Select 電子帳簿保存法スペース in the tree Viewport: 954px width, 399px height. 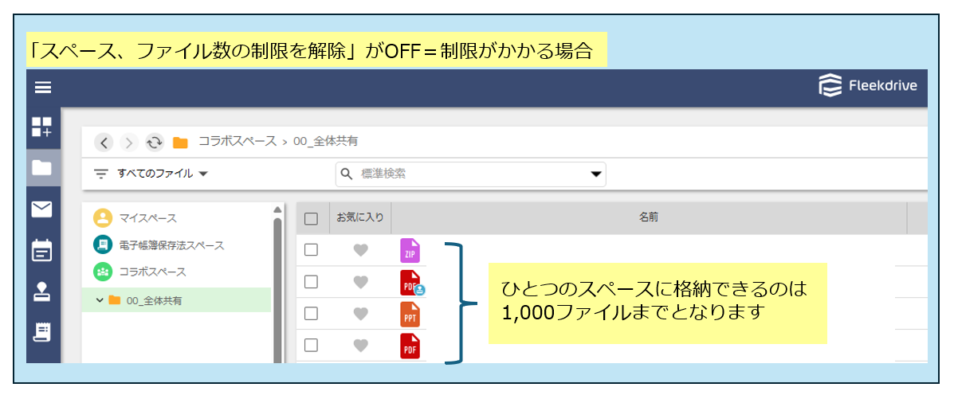tap(171, 245)
